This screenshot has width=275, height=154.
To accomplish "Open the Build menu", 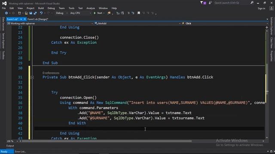I will point(41,8).
